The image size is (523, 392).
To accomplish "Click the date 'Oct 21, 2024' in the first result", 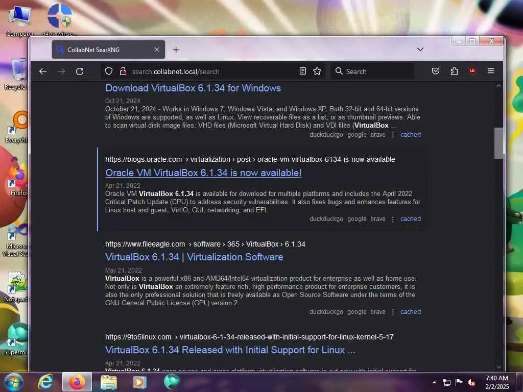I will (123, 101).
